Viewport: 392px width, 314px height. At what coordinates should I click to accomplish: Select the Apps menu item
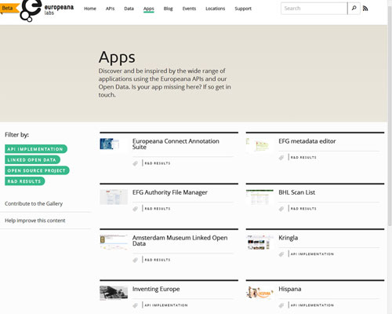click(x=149, y=9)
